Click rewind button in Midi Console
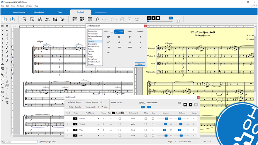Screen dimensions: 258x145 185,104
